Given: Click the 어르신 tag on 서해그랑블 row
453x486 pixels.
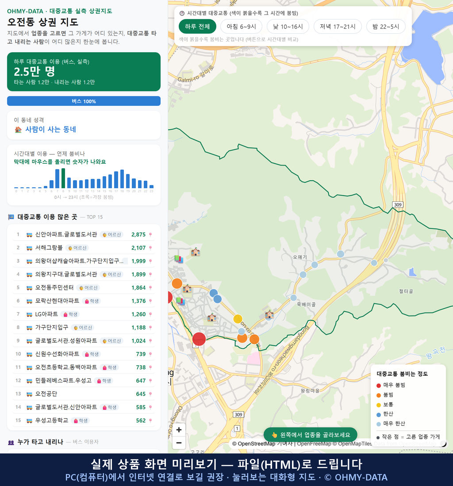Looking at the screenshot, I should pyautogui.click(x=77, y=248).
